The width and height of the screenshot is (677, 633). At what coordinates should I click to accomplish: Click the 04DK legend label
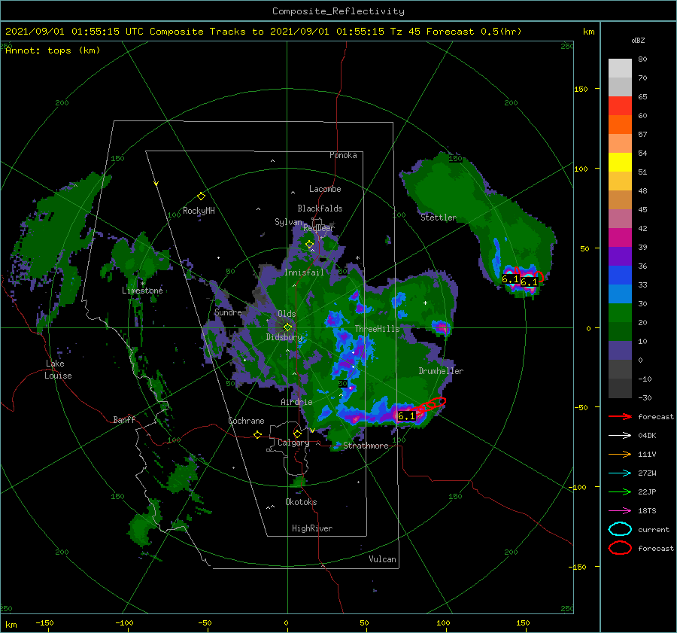tap(647, 436)
